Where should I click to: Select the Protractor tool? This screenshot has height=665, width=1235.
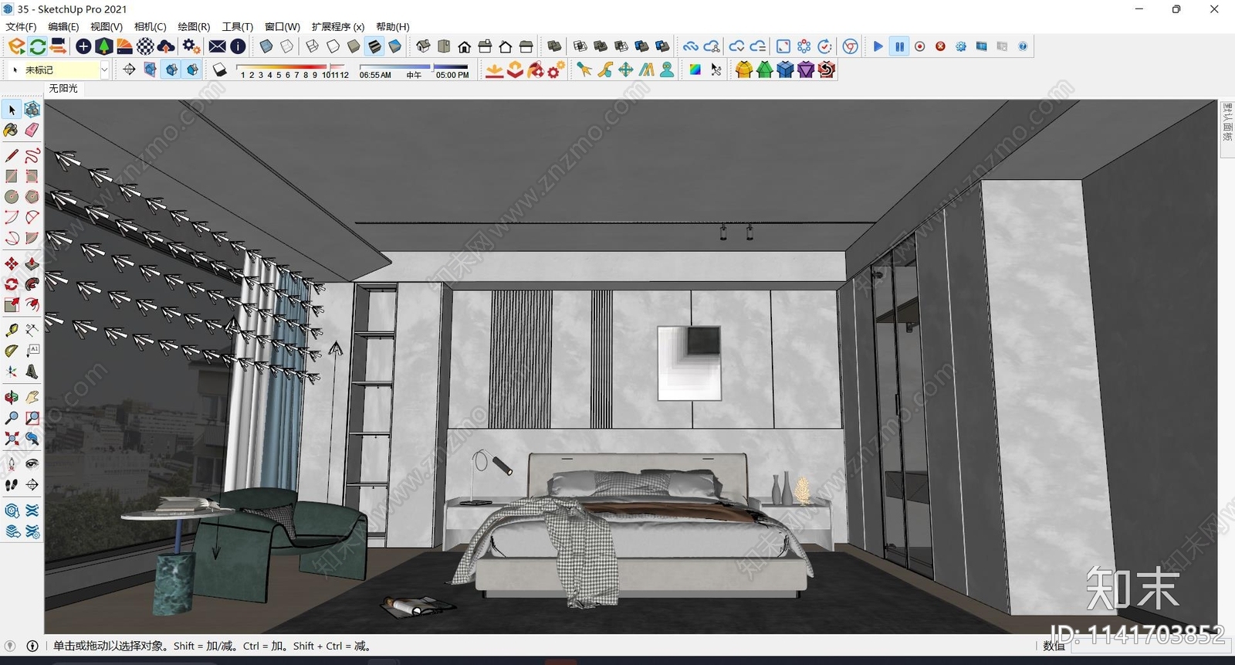12,350
